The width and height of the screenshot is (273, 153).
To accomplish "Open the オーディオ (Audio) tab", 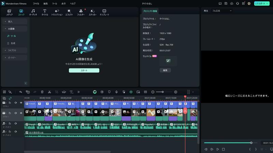I will (33, 13).
